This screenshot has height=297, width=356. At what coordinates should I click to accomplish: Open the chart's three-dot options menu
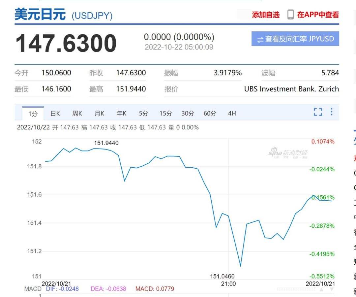331,112
